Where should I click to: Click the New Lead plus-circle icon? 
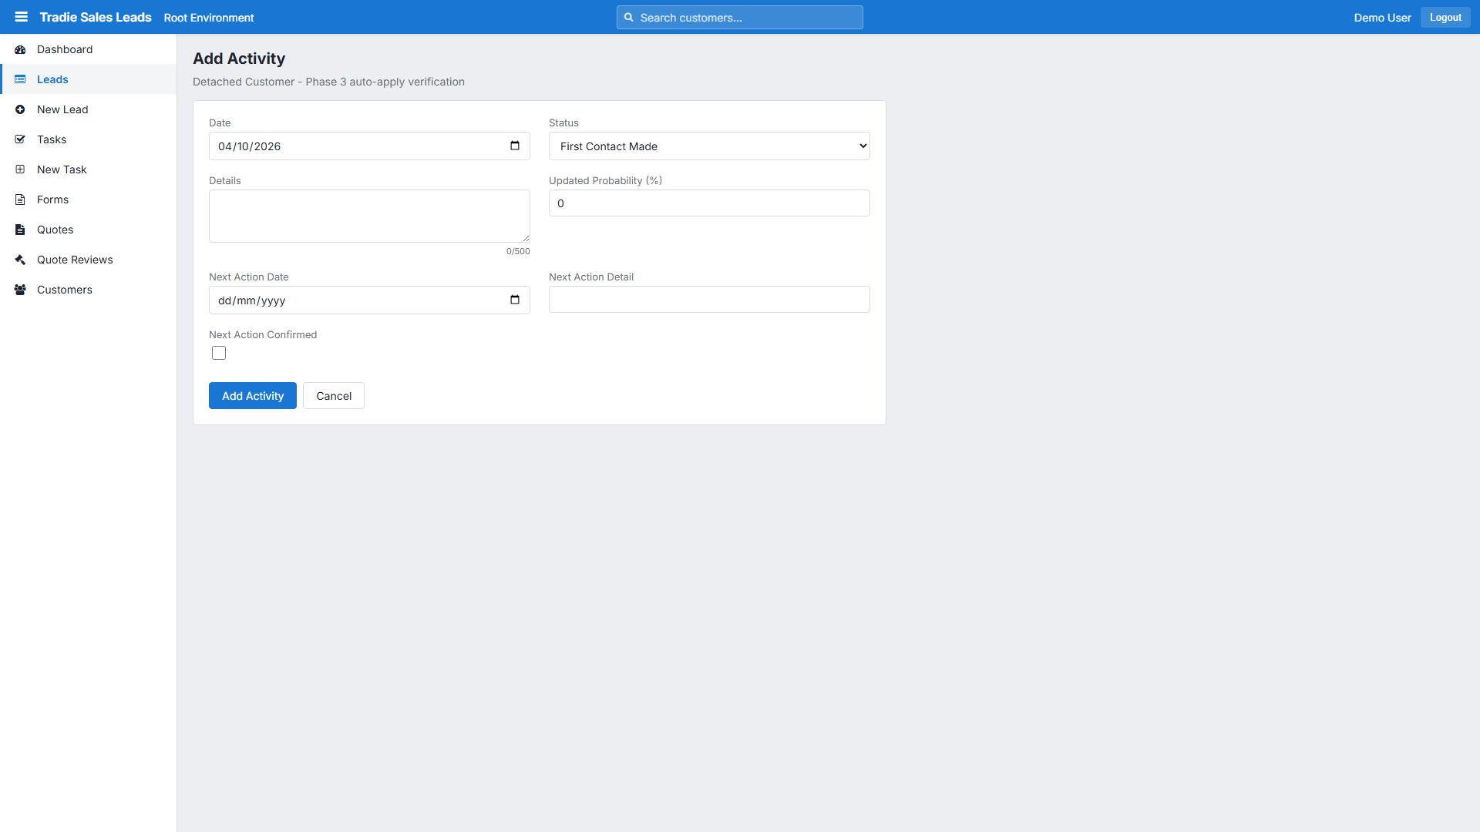point(20,109)
